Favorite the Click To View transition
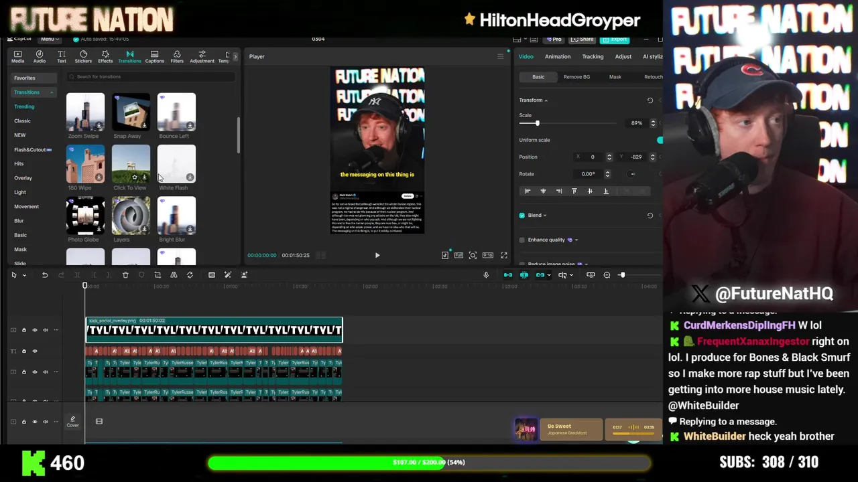Viewport: 858px width, 482px height. tap(135, 177)
